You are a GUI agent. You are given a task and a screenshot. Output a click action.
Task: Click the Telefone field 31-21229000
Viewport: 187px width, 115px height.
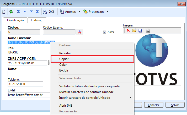pos(25,84)
